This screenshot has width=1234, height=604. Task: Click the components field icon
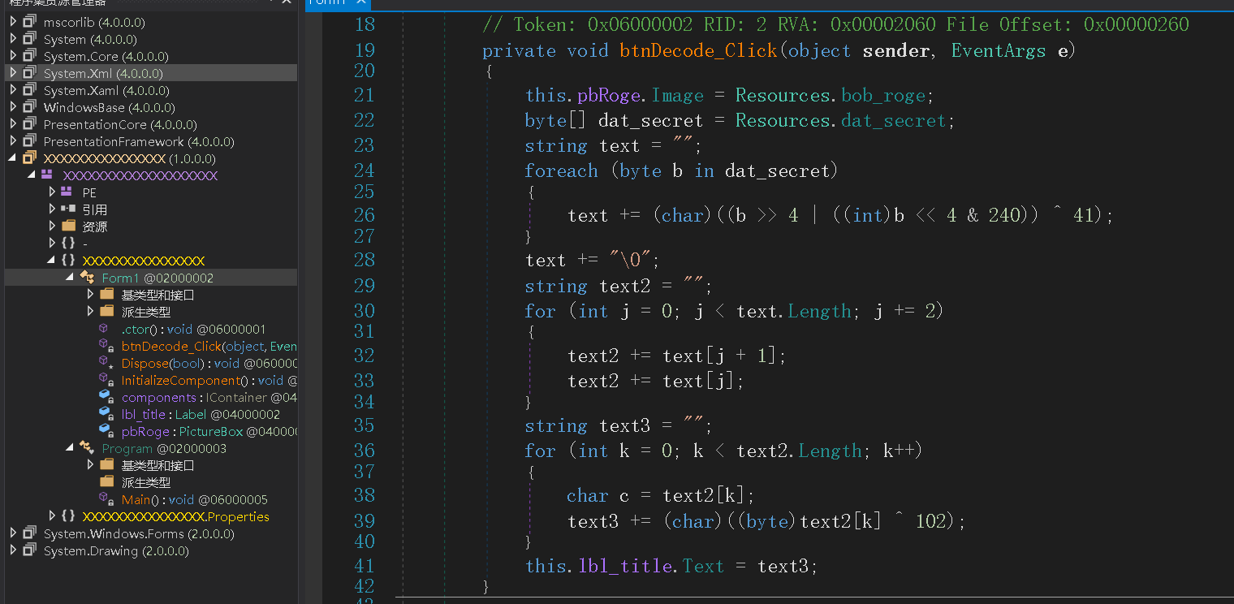pyautogui.click(x=106, y=397)
